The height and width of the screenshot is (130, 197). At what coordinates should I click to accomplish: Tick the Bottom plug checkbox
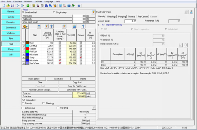click(23, 108)
